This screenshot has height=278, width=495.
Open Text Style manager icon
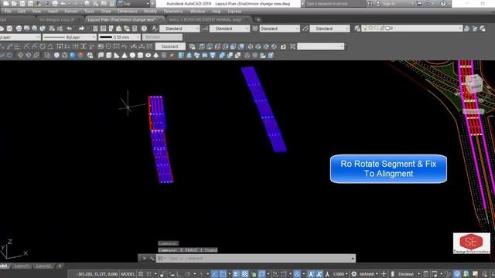(155, 29)
